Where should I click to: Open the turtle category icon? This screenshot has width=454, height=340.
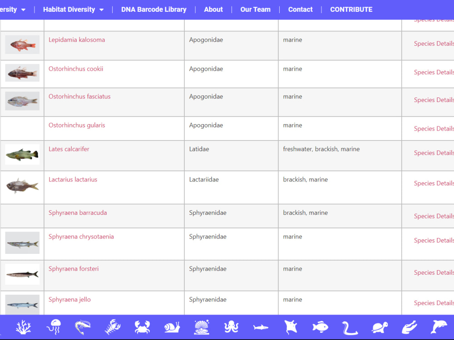click(380, 328)
